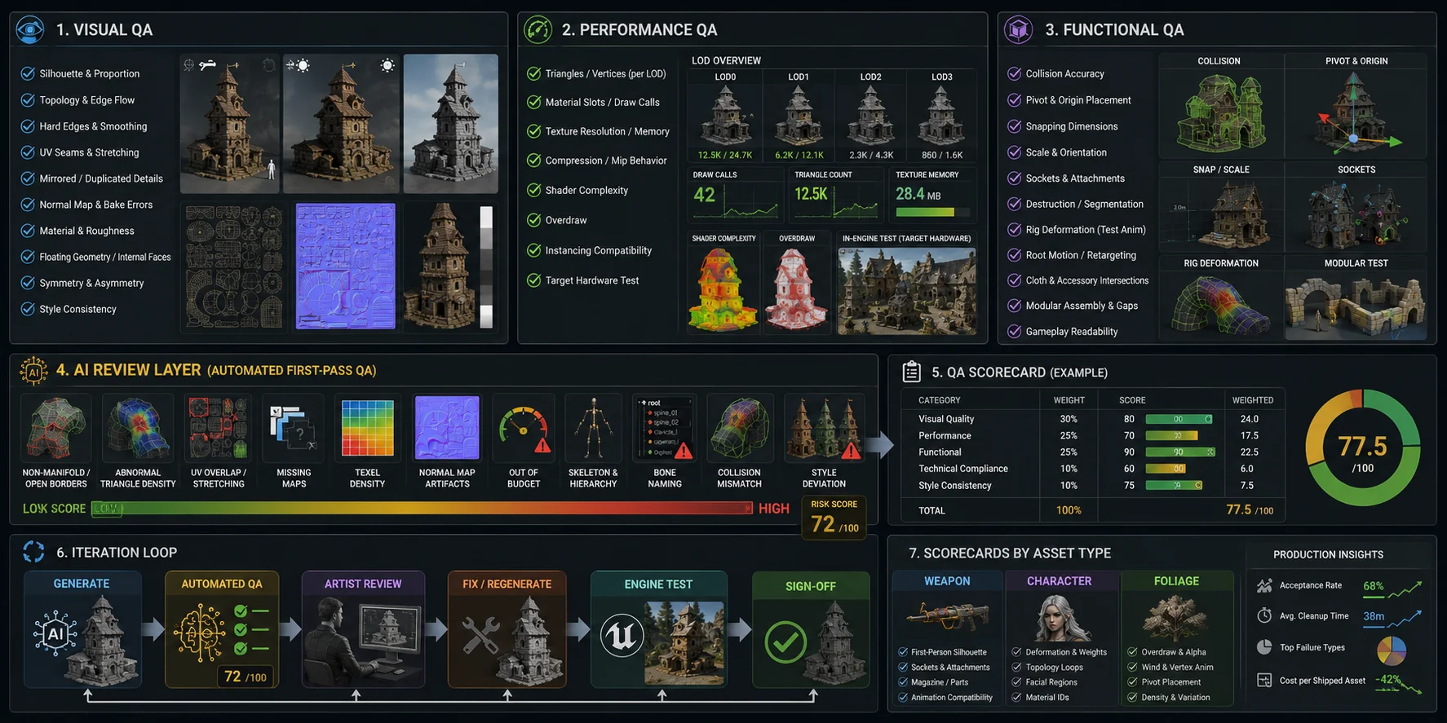This screenshot has height=723, width=1447.
Task: Toggle the Collision Accuracy checkbox
Action: (1015, 73)
